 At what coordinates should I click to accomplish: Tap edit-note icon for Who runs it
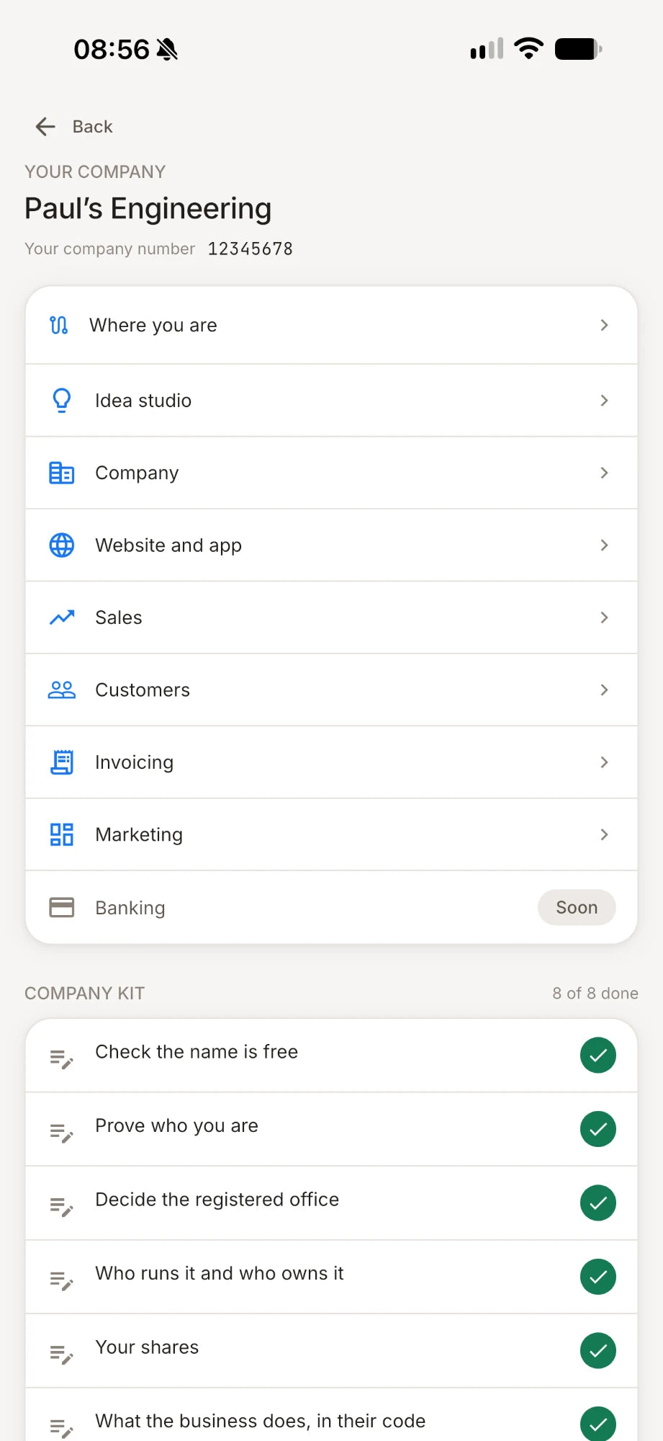tap(62, 1280)
